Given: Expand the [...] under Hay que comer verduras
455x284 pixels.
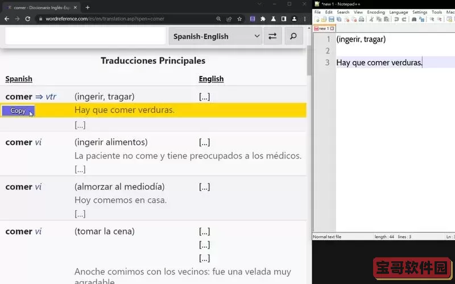Looking at the screenshot, I should point(80,124).
